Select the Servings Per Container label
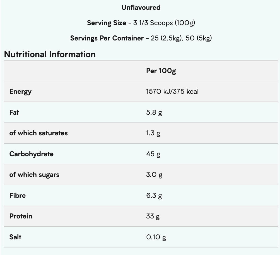Screen dimensions: 280x255 (x=107, y=38)
